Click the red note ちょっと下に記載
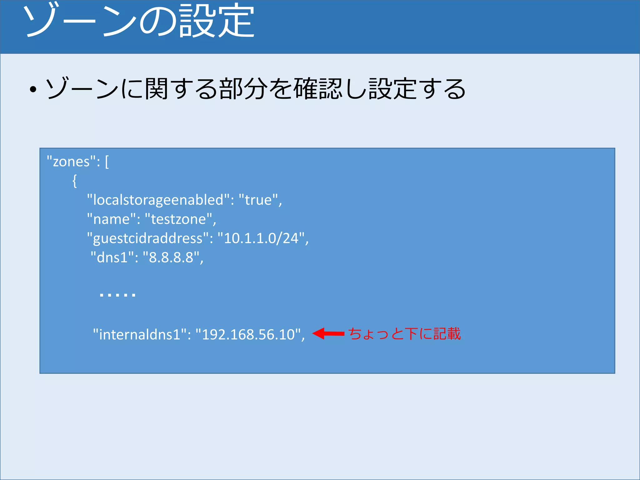The image size is (640, 480). click(404, 334)
